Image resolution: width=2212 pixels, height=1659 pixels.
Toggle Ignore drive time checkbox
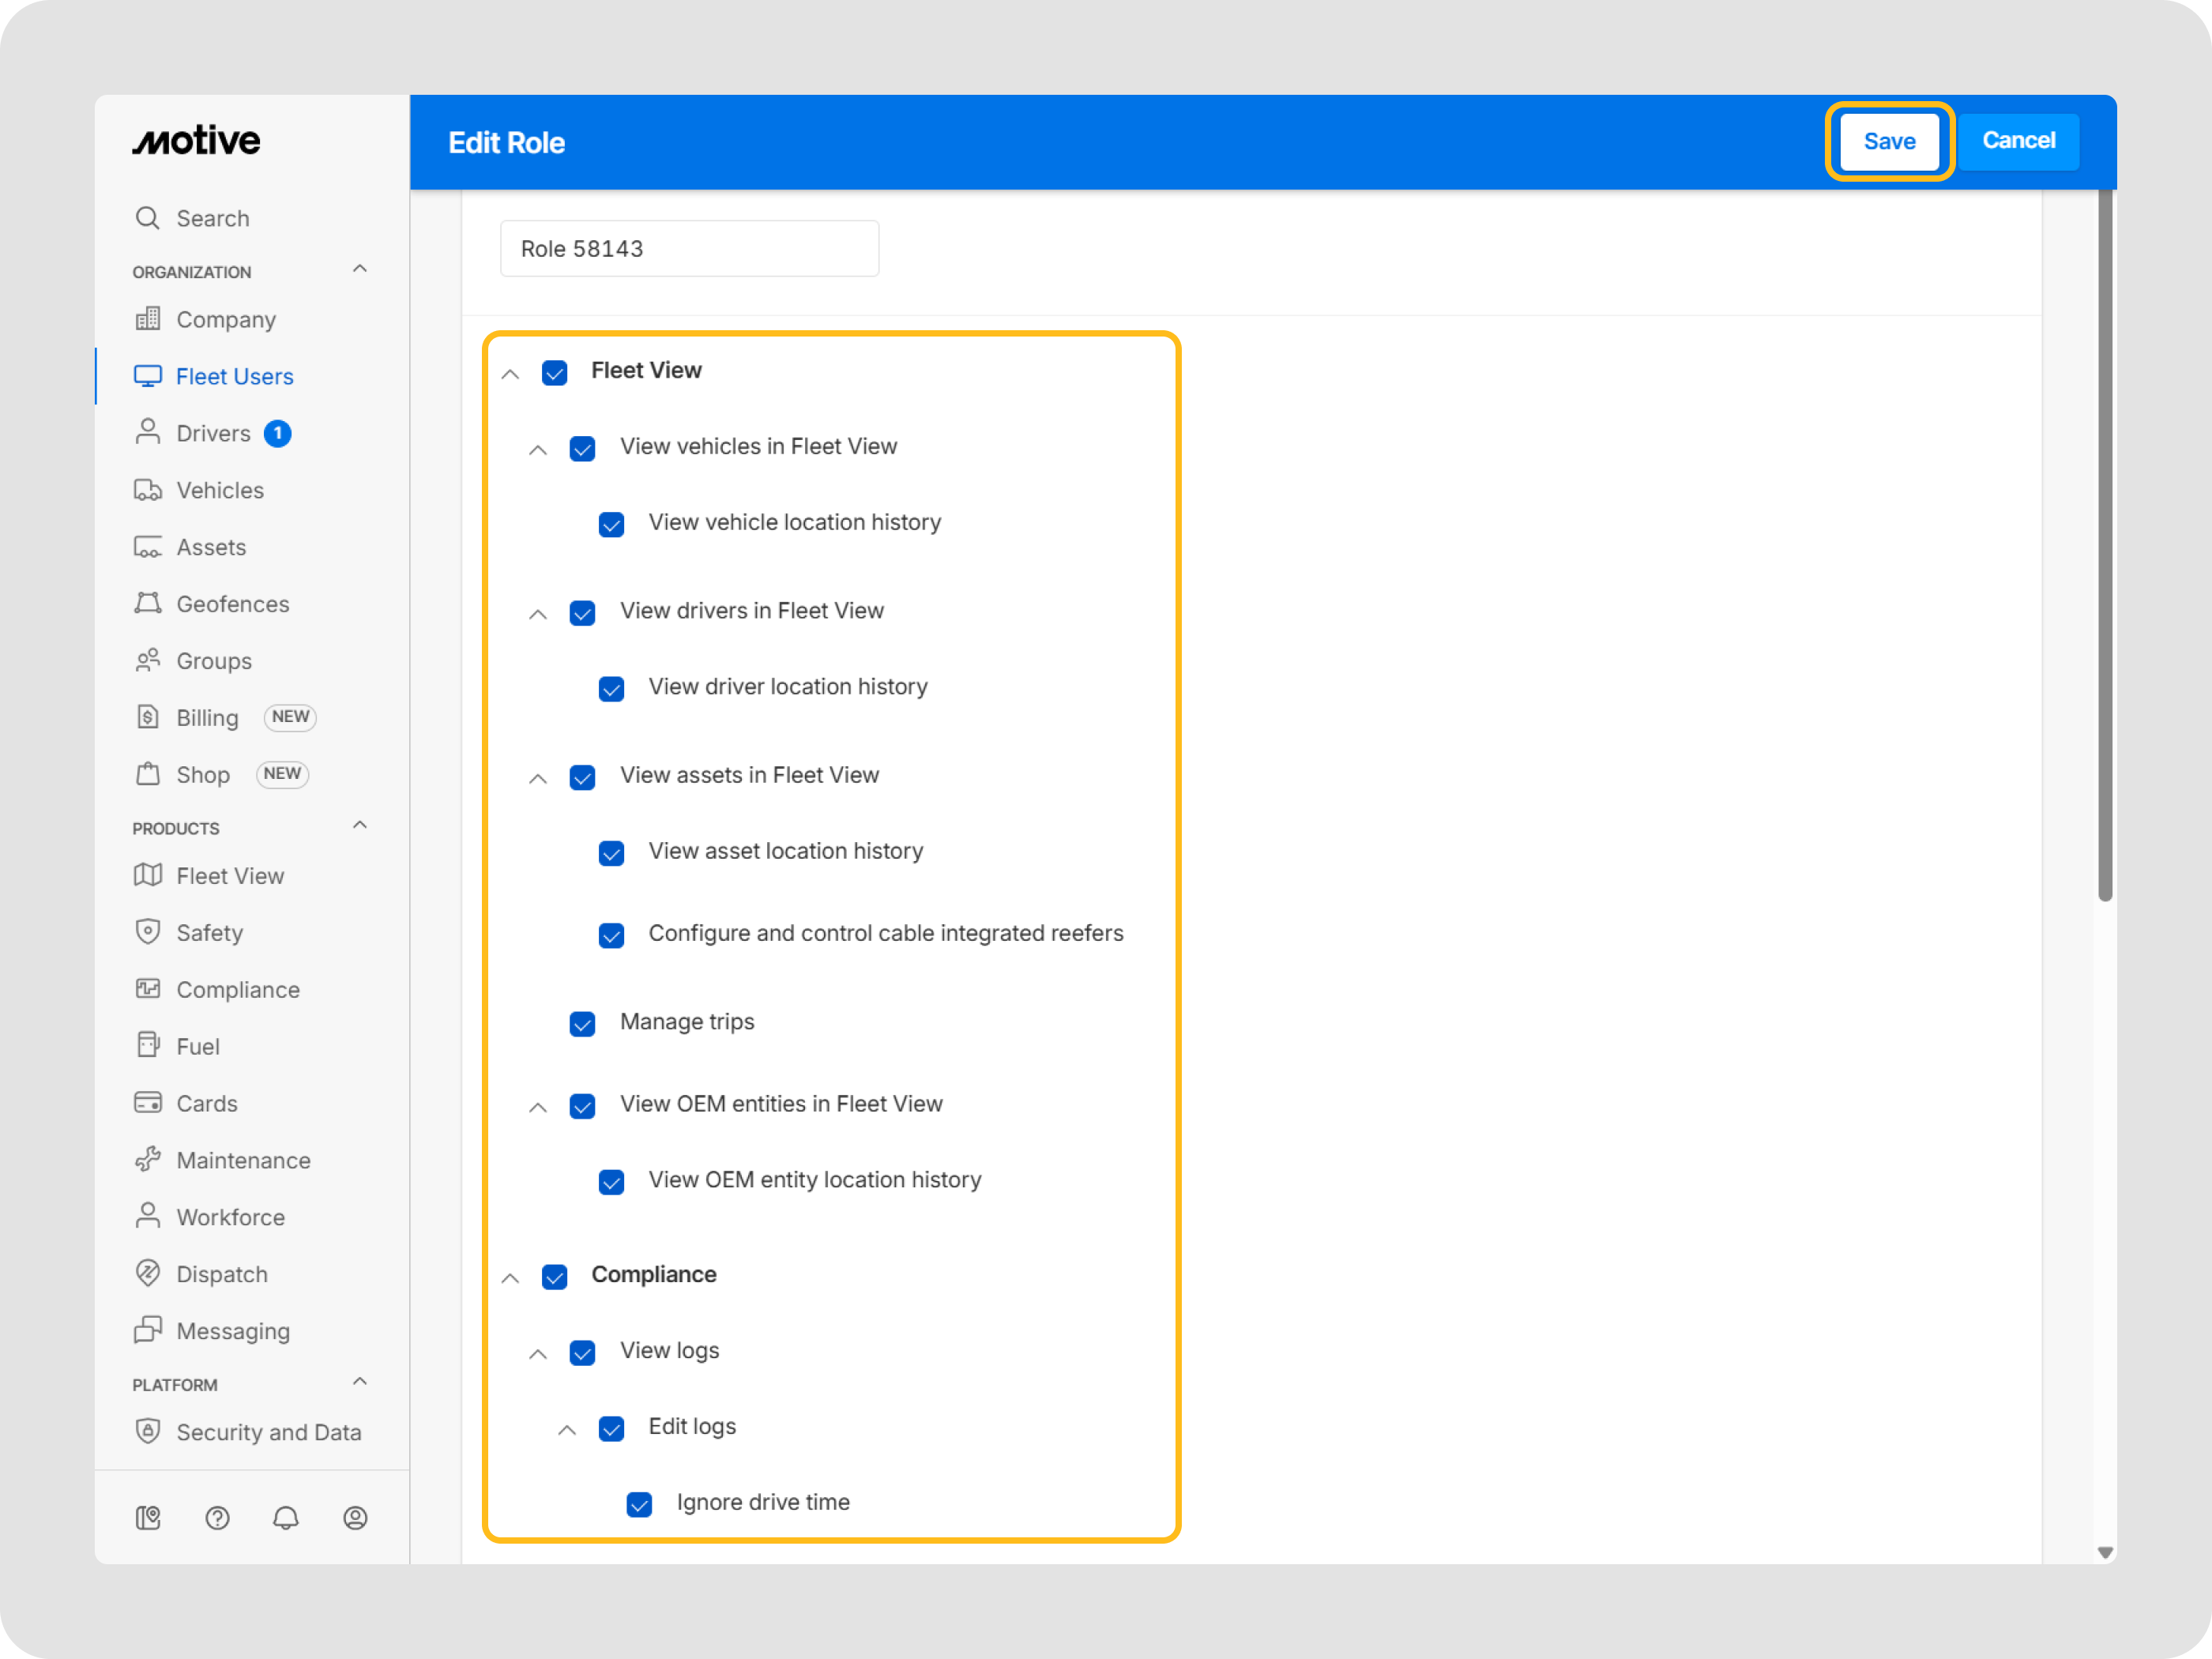639,1504
